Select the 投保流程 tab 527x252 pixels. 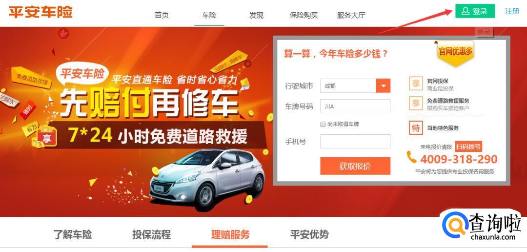(x=151, y=234)
